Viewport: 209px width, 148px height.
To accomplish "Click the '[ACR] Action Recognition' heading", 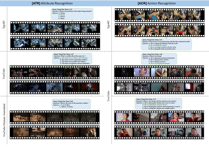I will pos(156,3).
